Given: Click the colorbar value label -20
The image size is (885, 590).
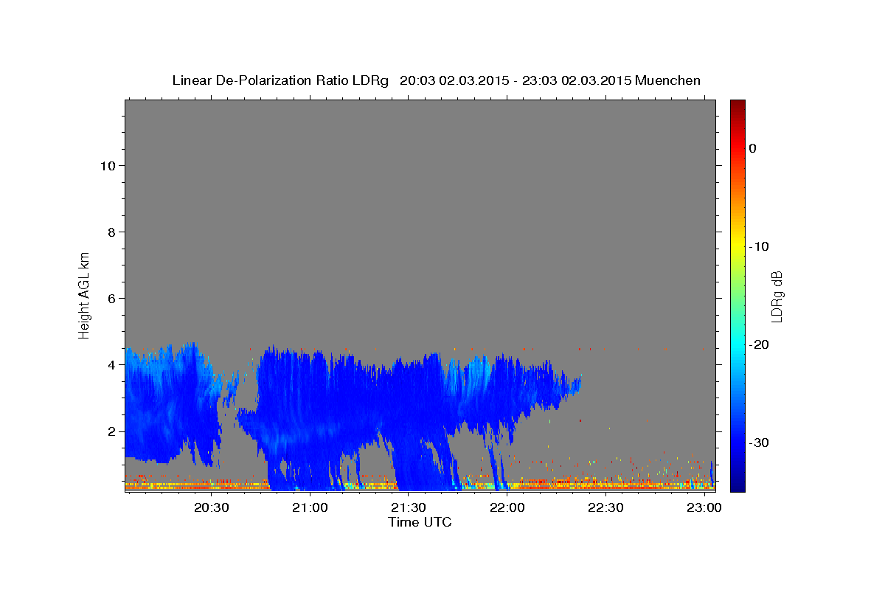Looking at the screenshot, I should pos(759,344).
